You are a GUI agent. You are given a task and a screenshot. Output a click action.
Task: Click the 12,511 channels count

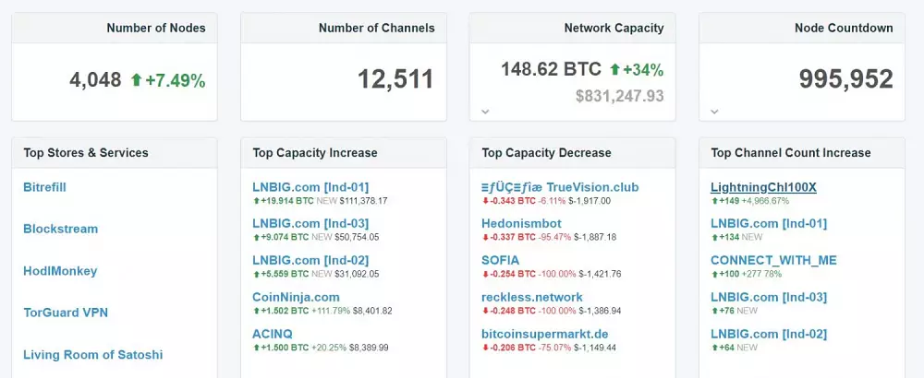coord(395,79)
